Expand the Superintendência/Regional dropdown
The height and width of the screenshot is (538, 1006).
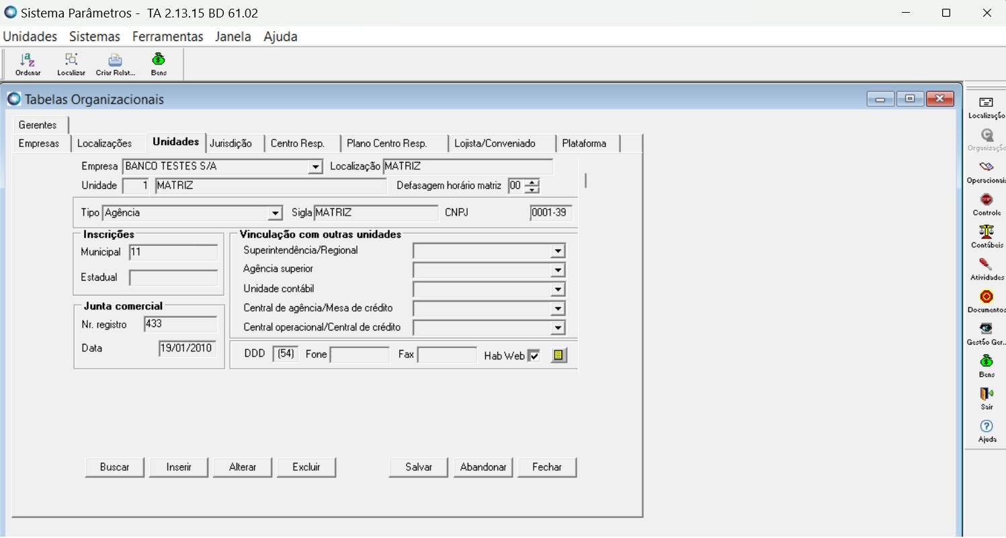tap(557, 251)
